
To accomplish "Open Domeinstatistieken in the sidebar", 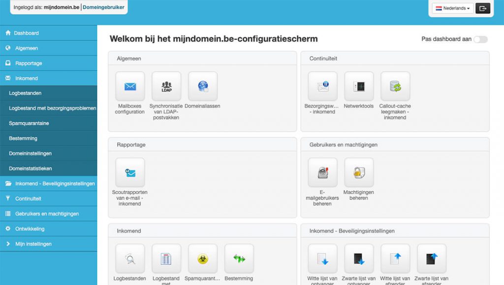I will (x=30, y=169).
